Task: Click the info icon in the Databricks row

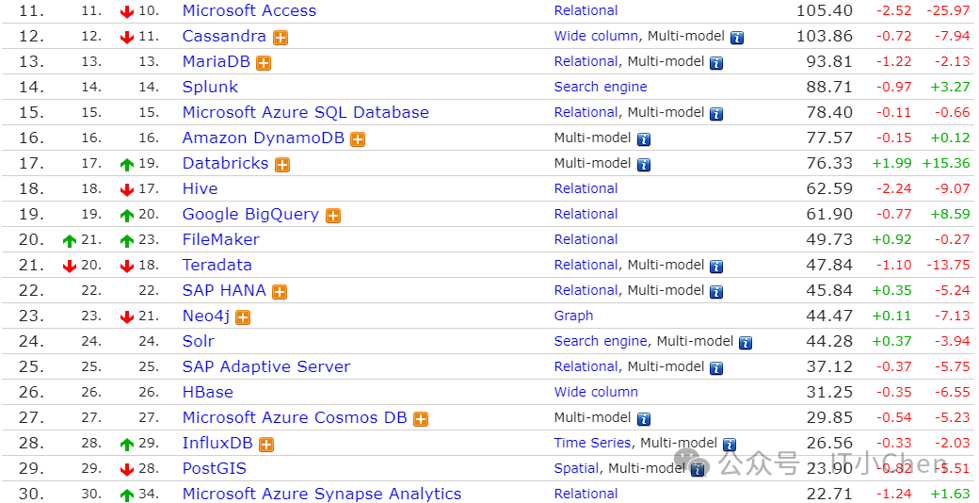Action: coord(644,164)
